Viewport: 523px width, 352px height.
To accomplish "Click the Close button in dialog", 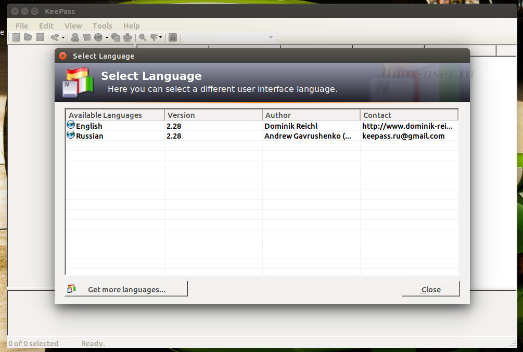I will [x=430, y=289].
